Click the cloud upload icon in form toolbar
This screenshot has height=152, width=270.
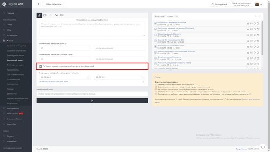tap(56, 15)
